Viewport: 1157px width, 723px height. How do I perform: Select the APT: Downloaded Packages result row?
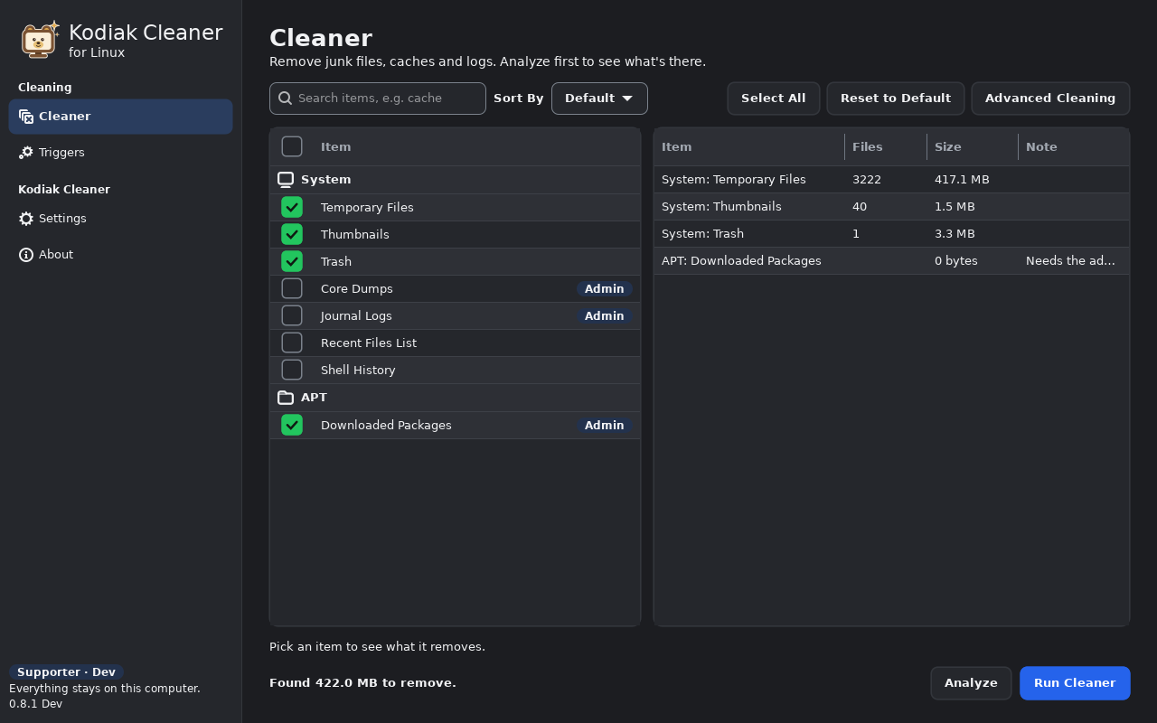pos(891,261)
